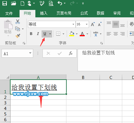Open fill color dropdown arrow
The image size is (134, 123).
click(77, 34)
